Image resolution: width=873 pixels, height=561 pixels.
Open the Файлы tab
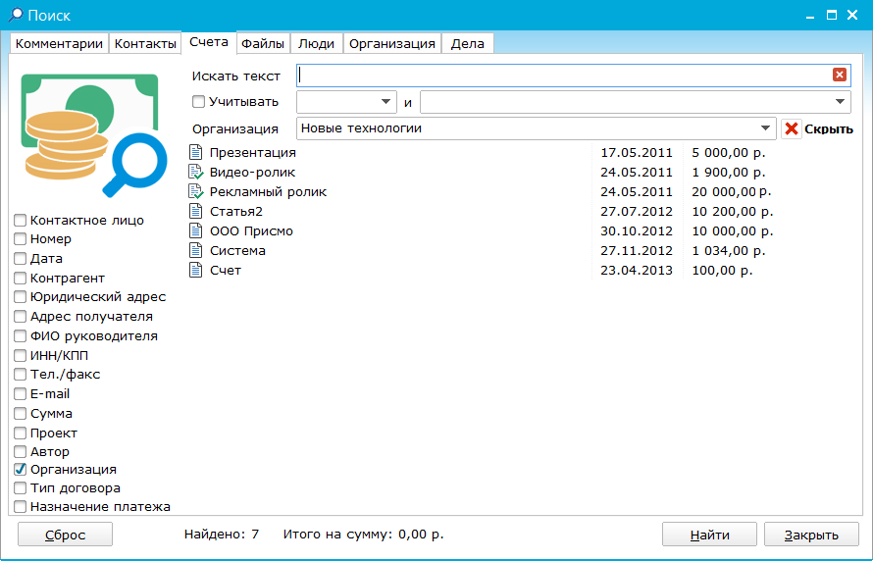[x=263, y=43]
